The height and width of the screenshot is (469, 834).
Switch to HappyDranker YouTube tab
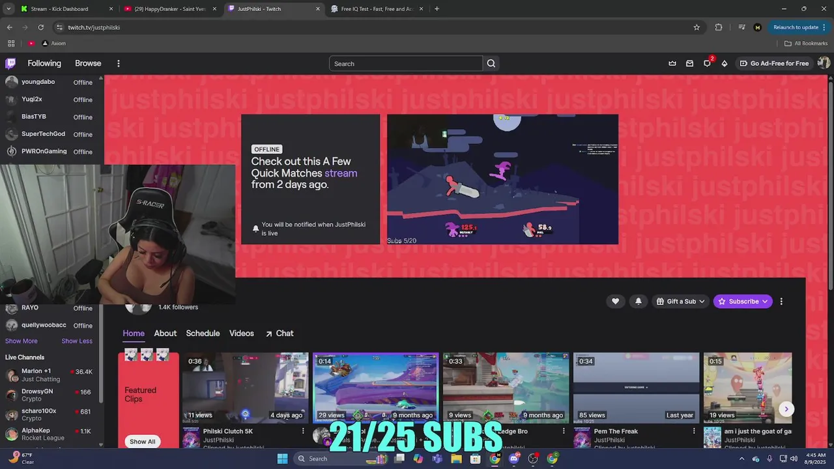tap(169, 9)
